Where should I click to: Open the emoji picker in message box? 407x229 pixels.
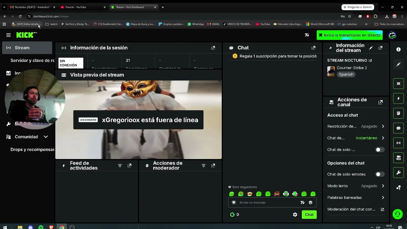coord(311,203)
